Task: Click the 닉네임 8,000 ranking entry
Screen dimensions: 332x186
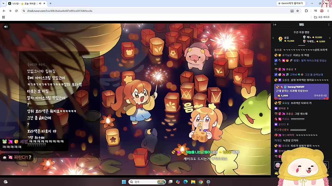Action: click(x=314, y=41)
